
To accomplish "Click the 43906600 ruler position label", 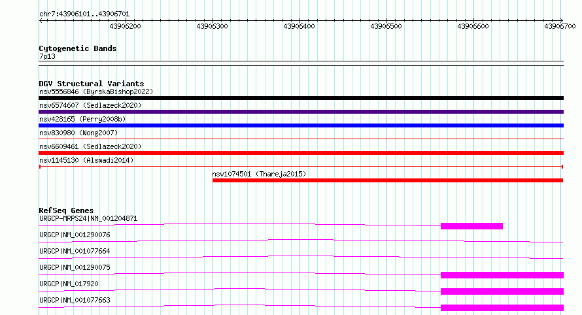I will 473,26.
